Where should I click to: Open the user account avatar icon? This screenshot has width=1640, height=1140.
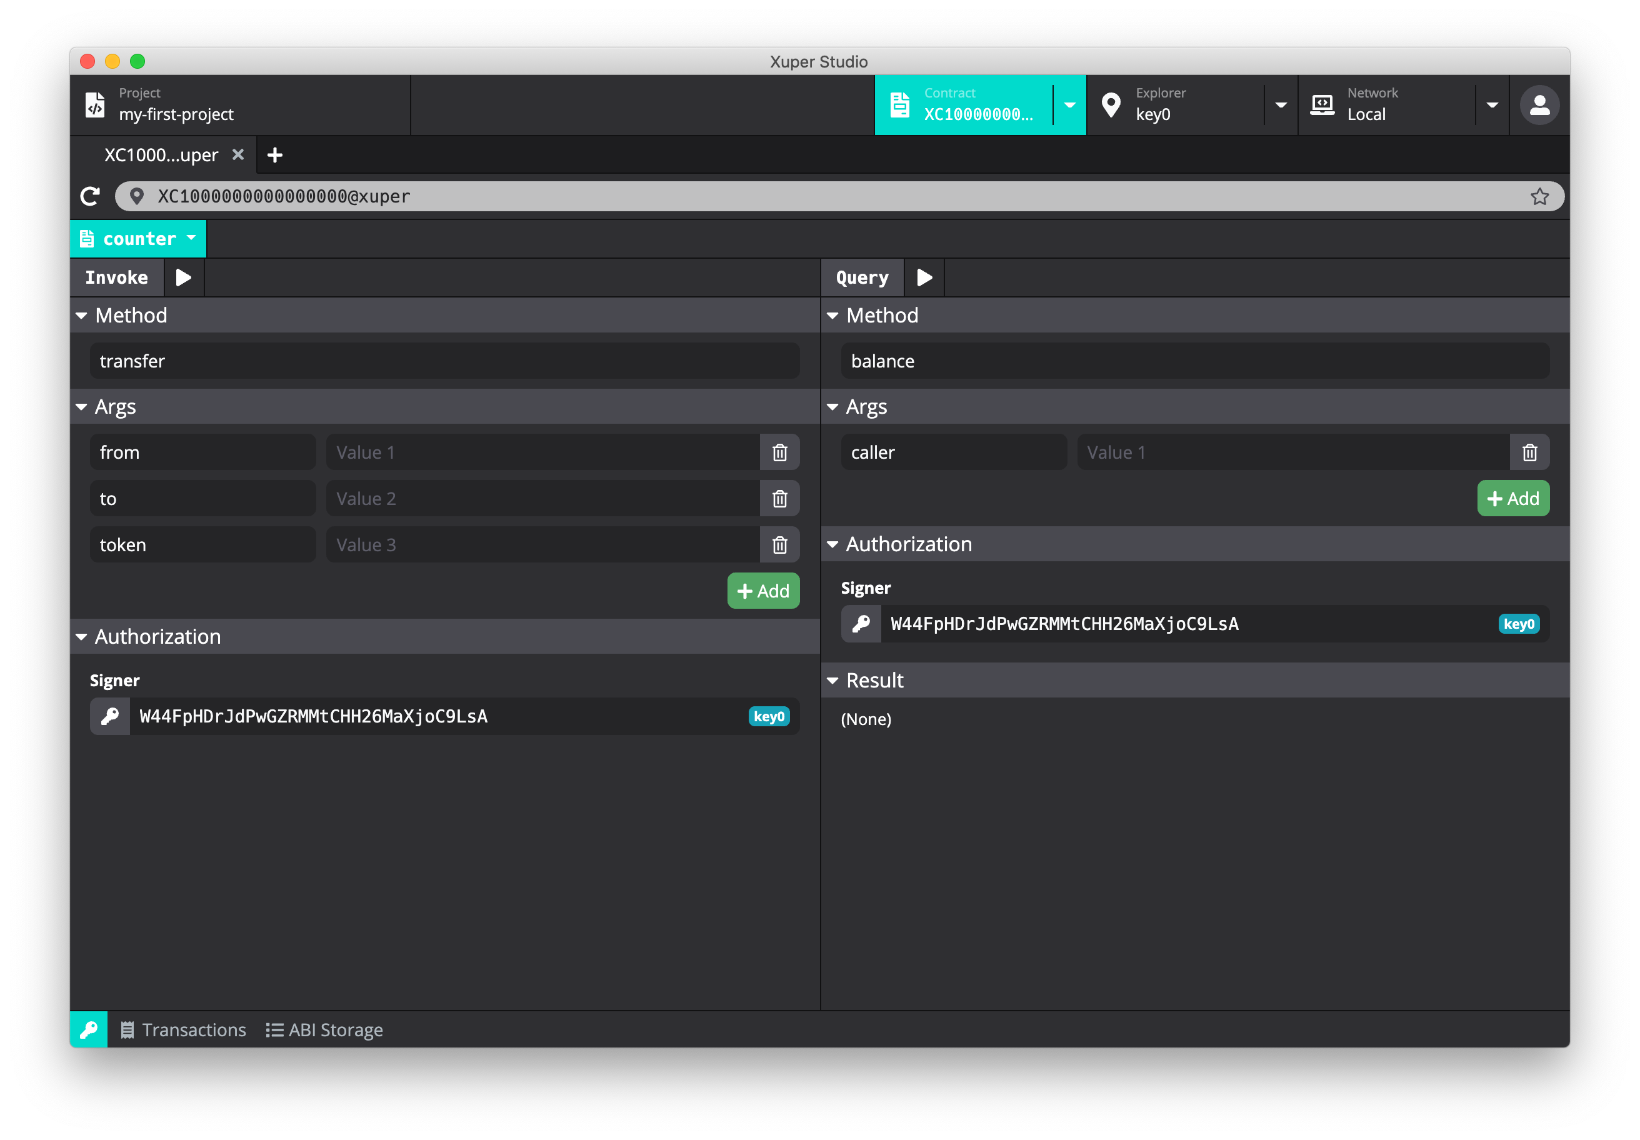click(x=1539, y=105)
